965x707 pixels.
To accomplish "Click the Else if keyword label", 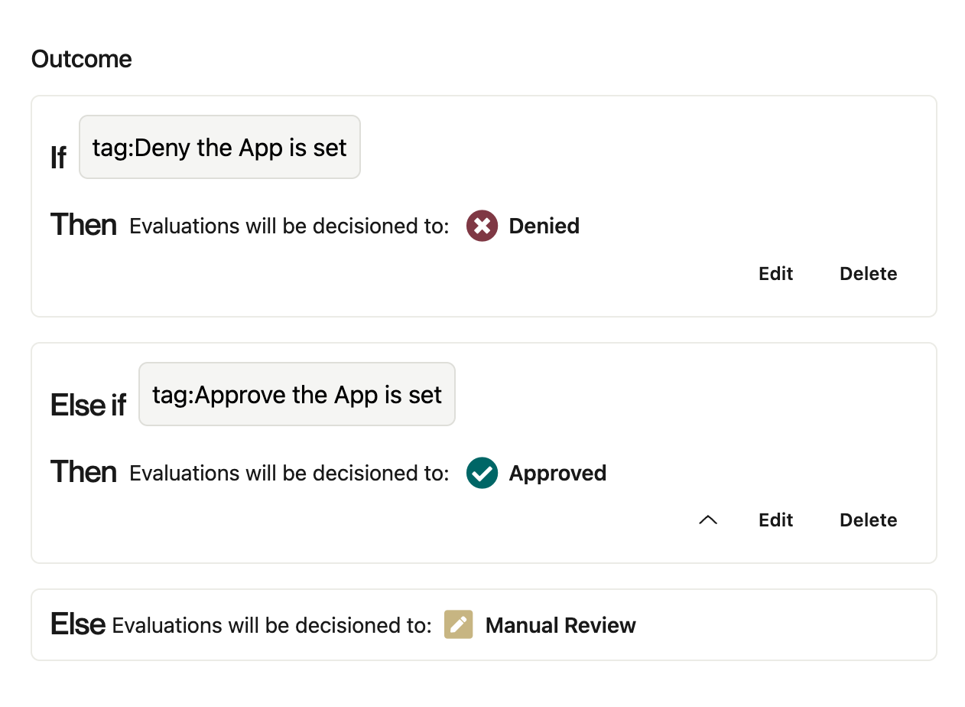I will (x=88, y=405).
